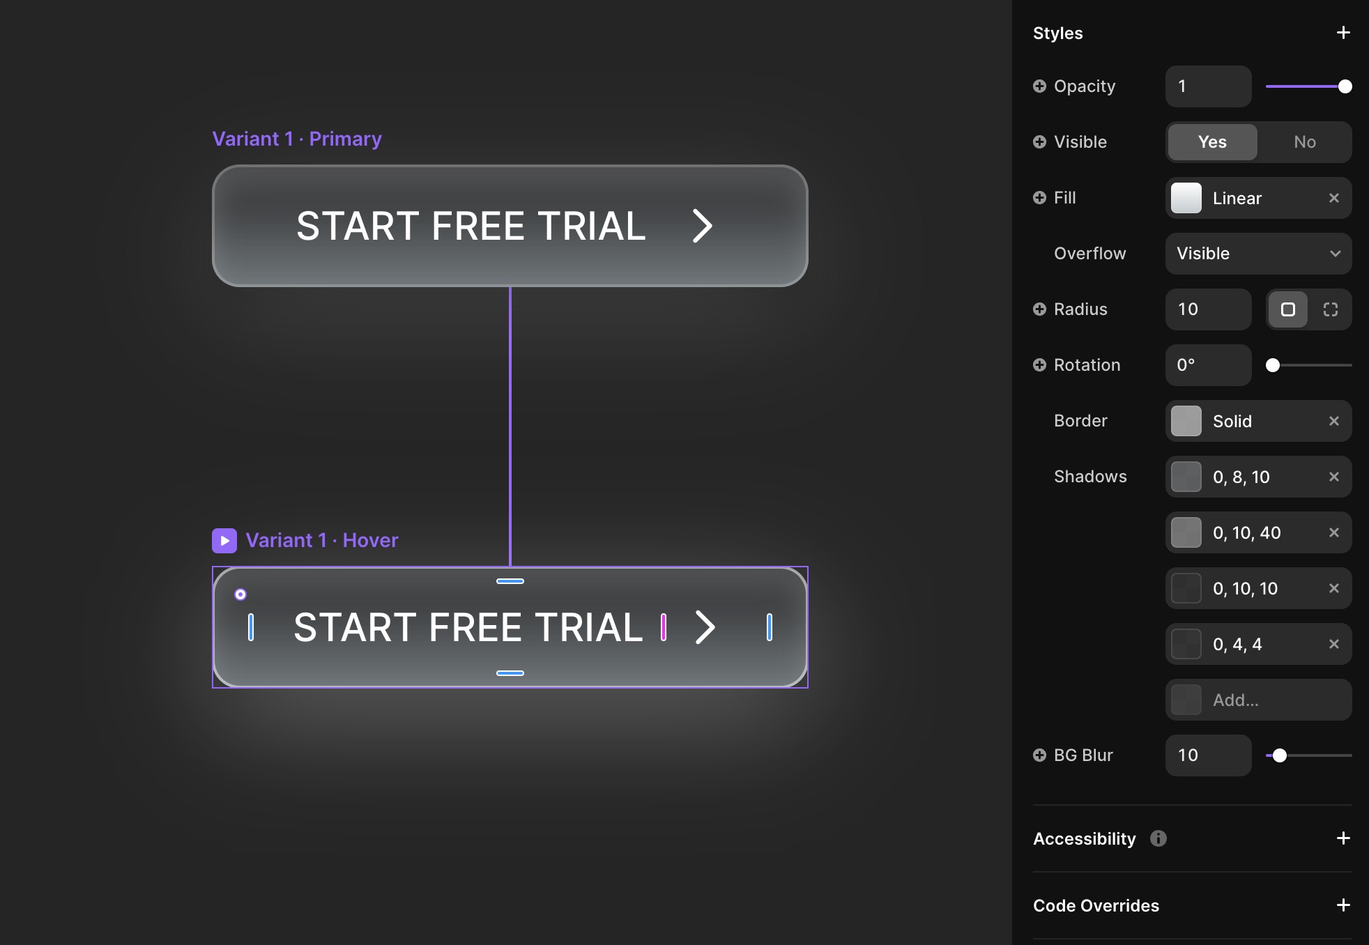Click the left padding handle on Hover variant
The image size is (1369, 945).
click(251, 627)
